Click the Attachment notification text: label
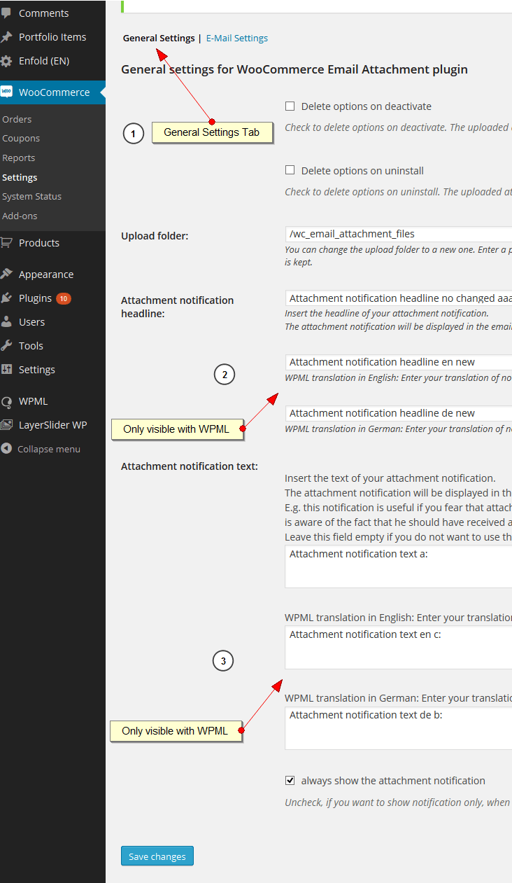The width and height of the screenshot is (512, 883). 190,466
